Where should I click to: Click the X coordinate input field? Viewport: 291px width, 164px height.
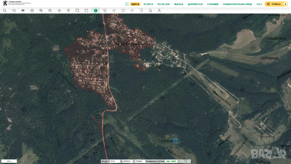[x=127, y=161]
